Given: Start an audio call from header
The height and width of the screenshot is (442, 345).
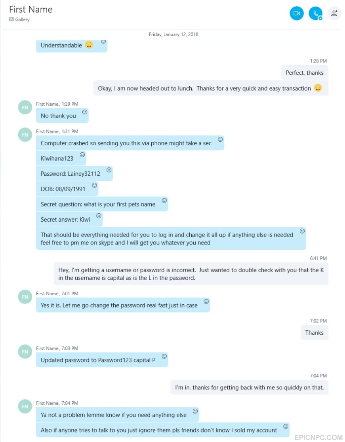Looking at the screenshot, I should click(315, 13).
